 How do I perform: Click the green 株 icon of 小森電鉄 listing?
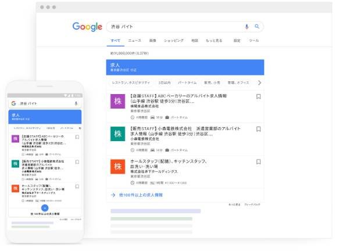tap(117, 134)
